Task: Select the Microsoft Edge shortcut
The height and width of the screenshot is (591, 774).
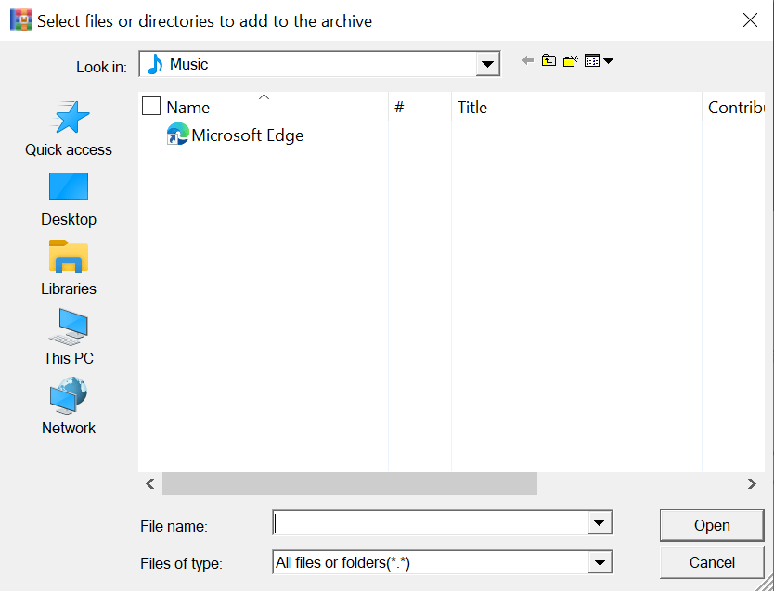Action: click(x=247, y=135)
